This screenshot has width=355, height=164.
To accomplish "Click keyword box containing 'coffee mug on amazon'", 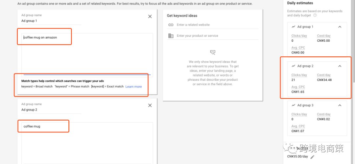I will coord(87,55).
